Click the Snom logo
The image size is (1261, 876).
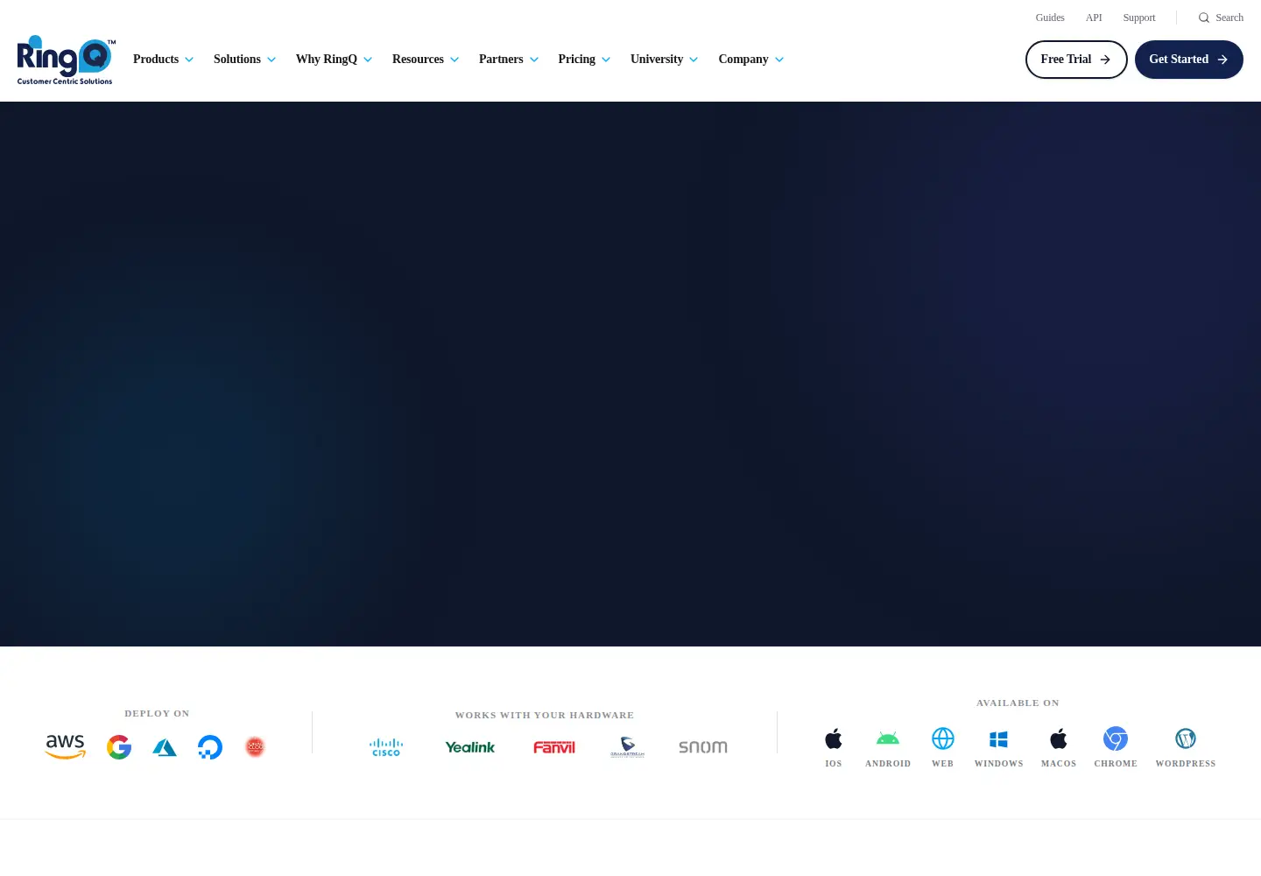click(703, 747)
